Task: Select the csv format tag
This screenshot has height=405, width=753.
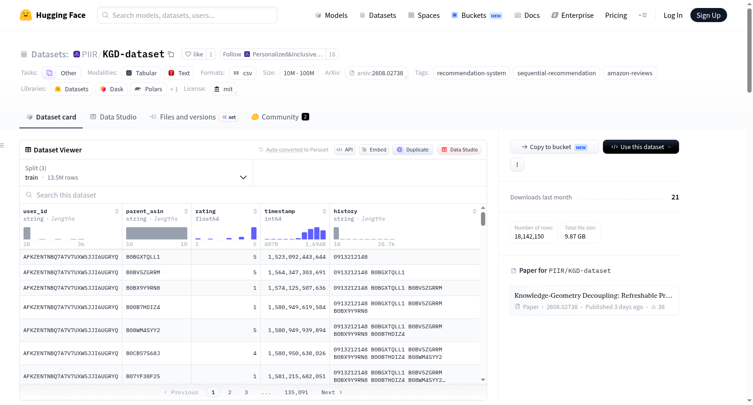Action: (242, 73)
